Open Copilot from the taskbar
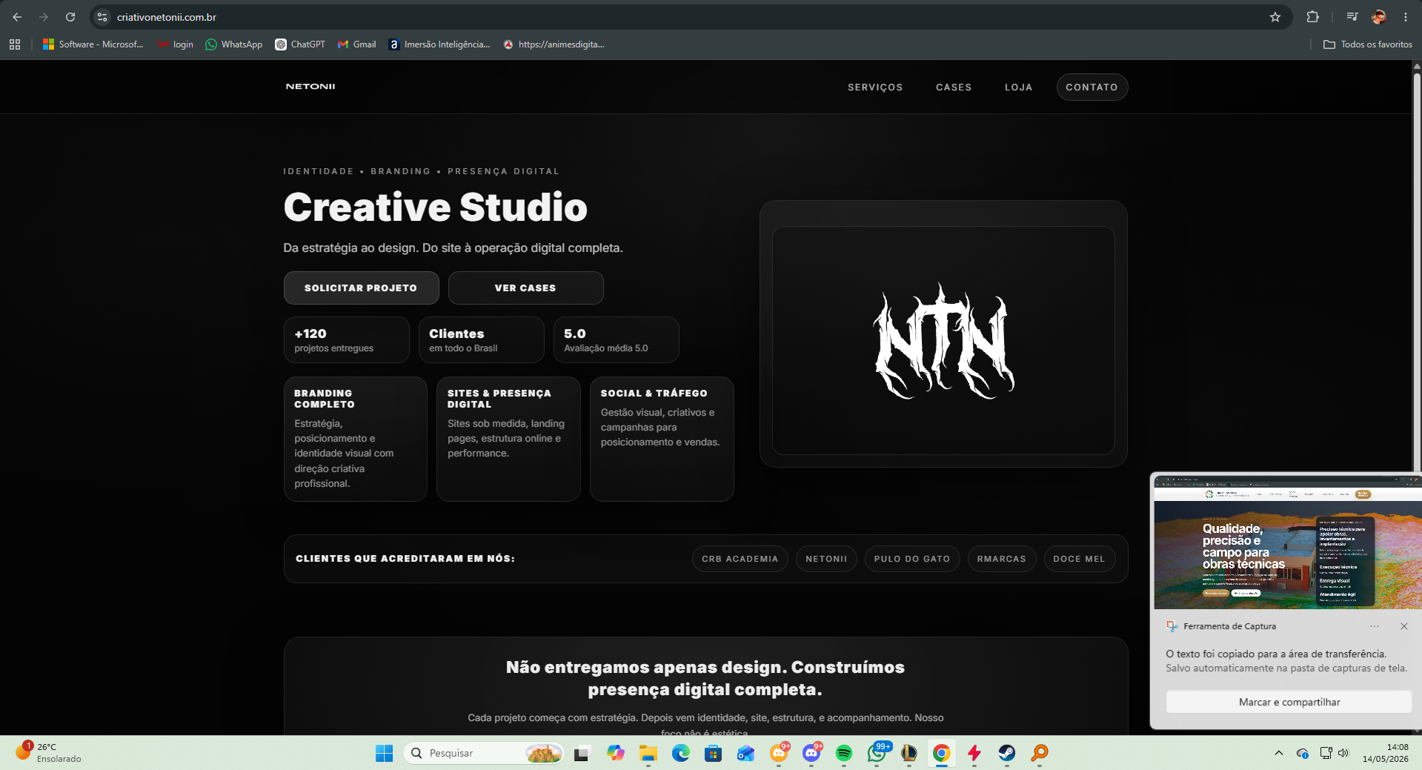Image resolution: width=1422 pixels, height=770 pixels. [x=615, y=753]
